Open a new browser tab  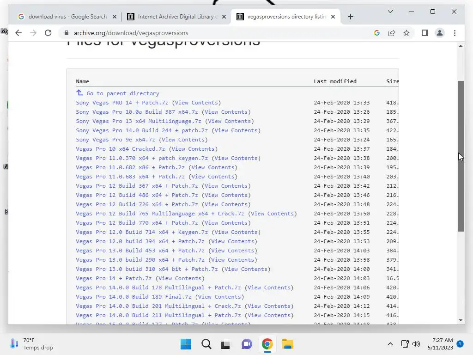coord(350,17)
